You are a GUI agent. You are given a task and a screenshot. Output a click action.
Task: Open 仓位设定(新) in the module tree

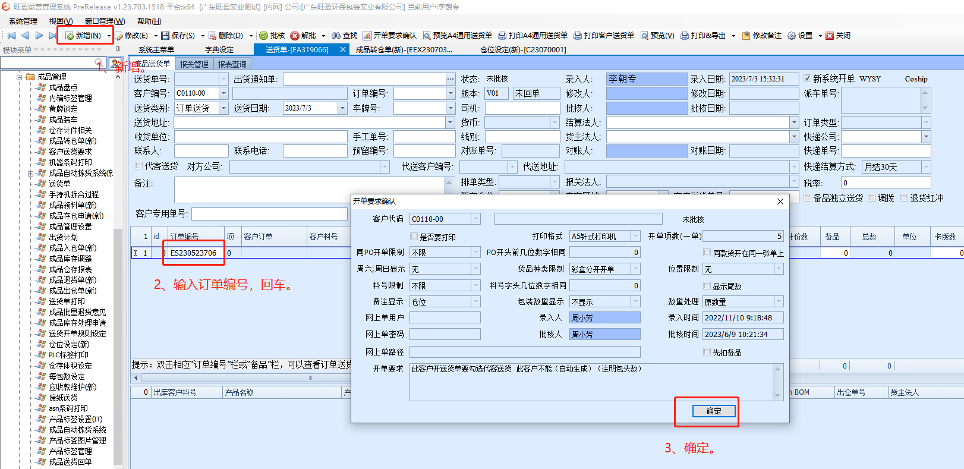[x=69, y=344]
